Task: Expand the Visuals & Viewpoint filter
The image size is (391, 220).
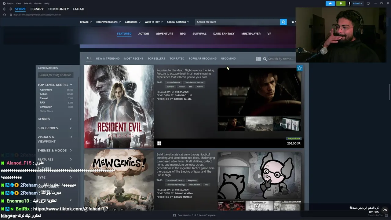Action: (x=55, y=139)
